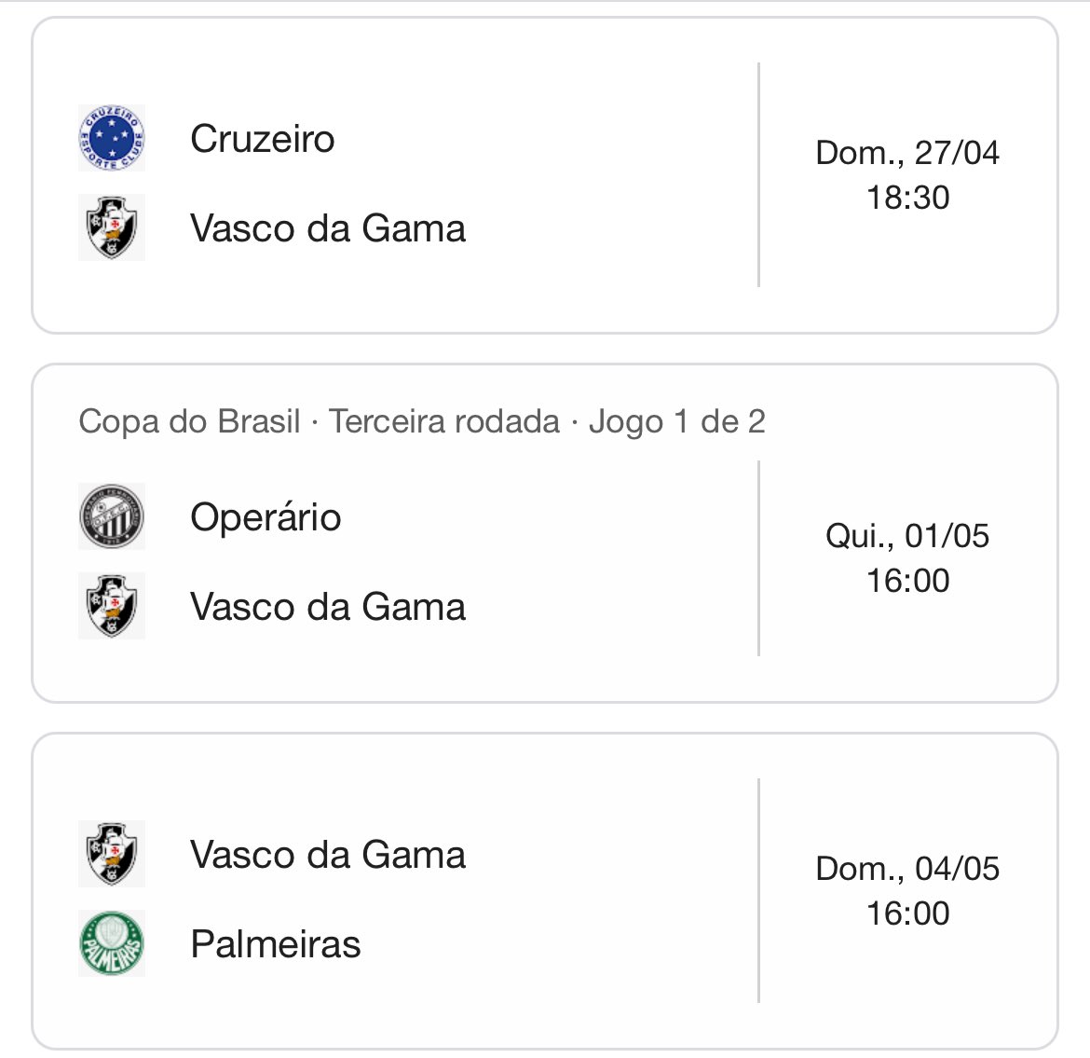Click the green Palmeiras crest
1090x1058 pixels.
point(112,943)
